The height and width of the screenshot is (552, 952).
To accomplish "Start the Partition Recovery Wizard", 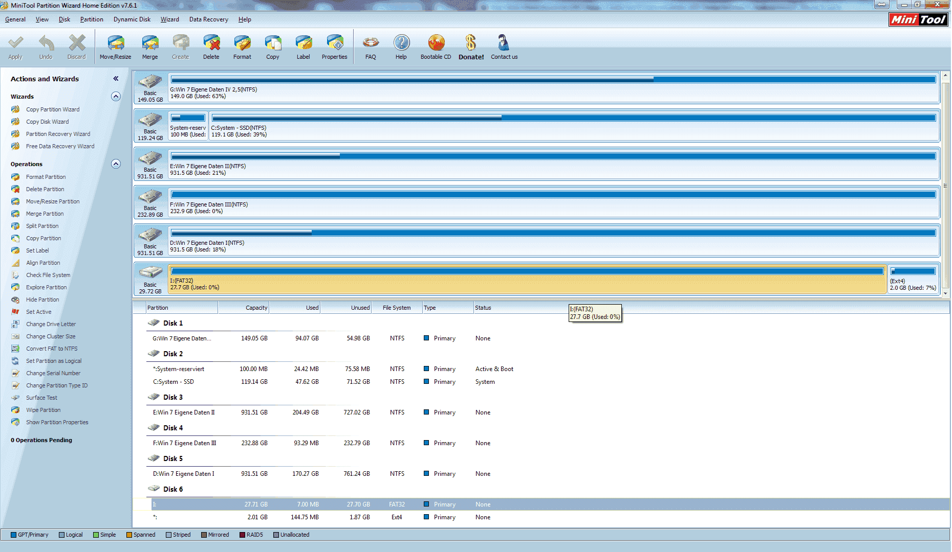I will 58,134.
